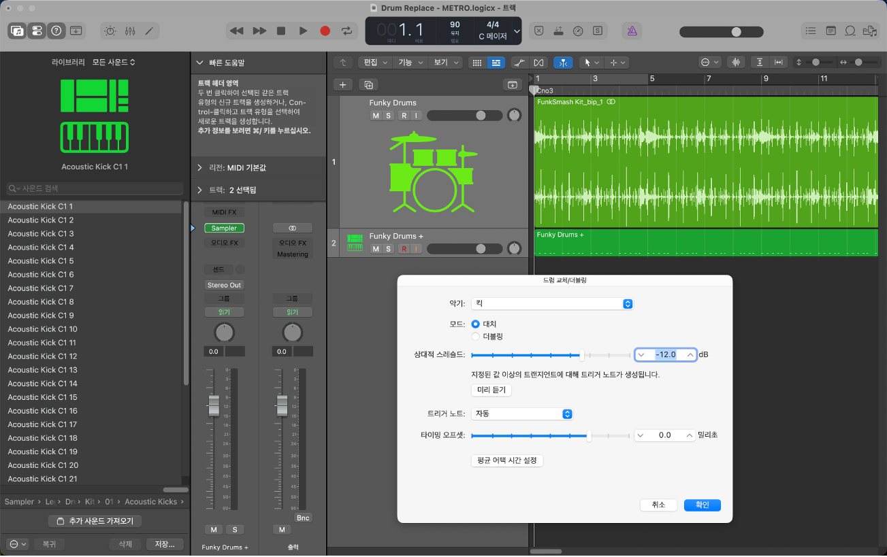Click the red Record button

(325, 31)
